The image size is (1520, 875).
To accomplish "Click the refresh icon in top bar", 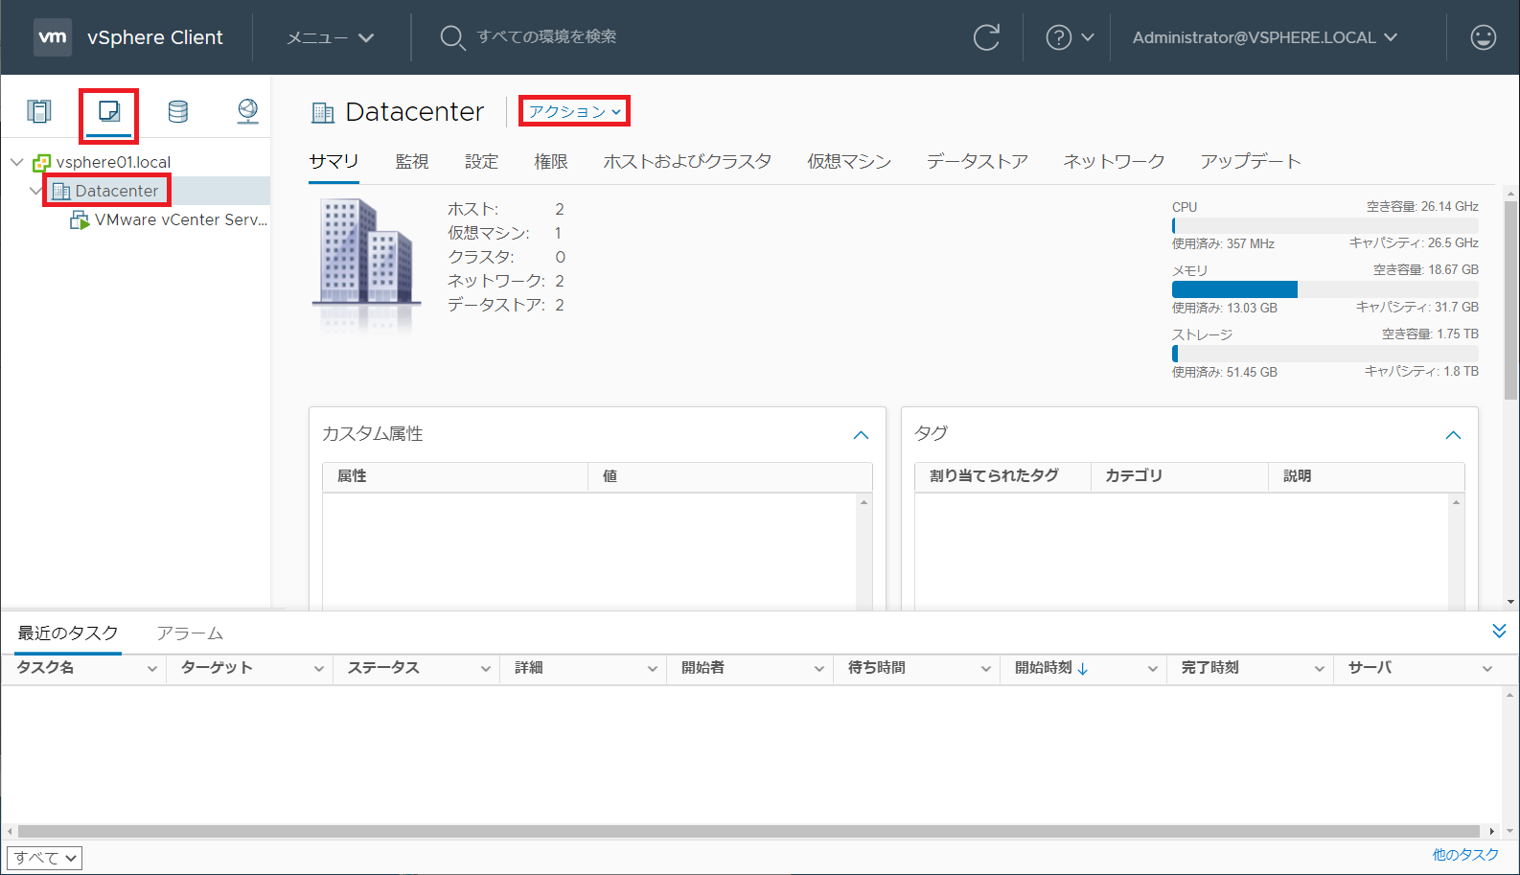I will pos(986,37).
